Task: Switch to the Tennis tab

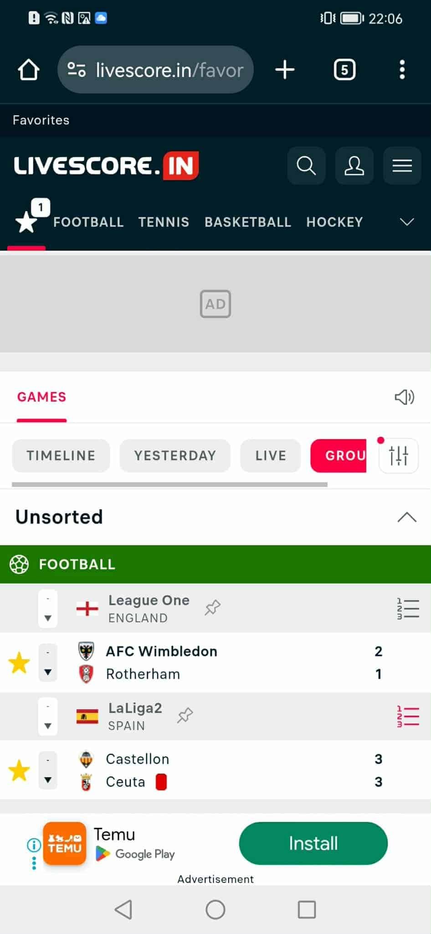Action: click(164, 222)
